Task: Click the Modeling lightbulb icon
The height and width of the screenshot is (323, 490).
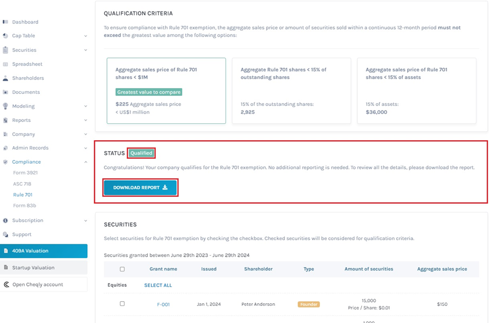Action: click(5, 106)
